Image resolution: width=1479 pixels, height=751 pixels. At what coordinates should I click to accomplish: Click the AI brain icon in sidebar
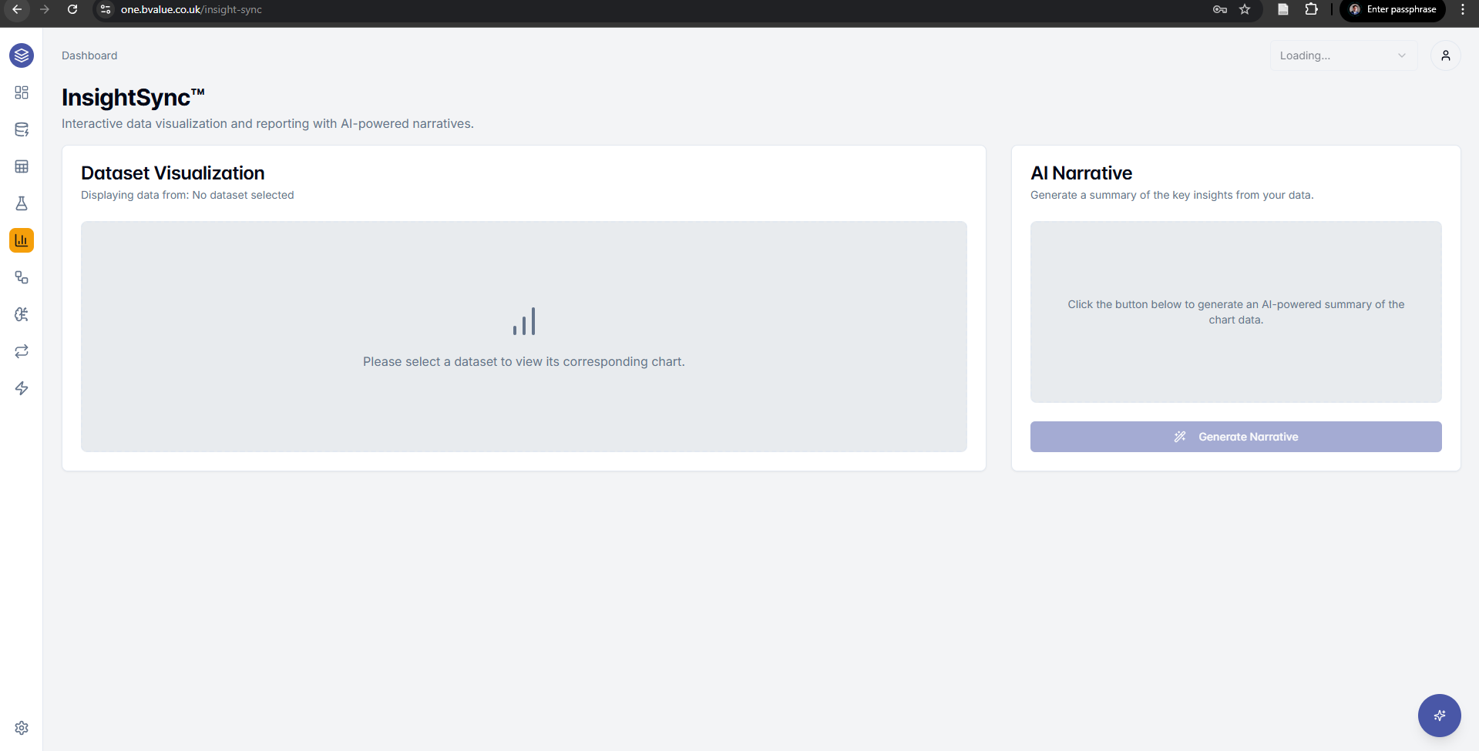point(22,314)
